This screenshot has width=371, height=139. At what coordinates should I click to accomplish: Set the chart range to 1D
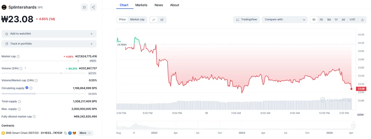coord(314,20)
